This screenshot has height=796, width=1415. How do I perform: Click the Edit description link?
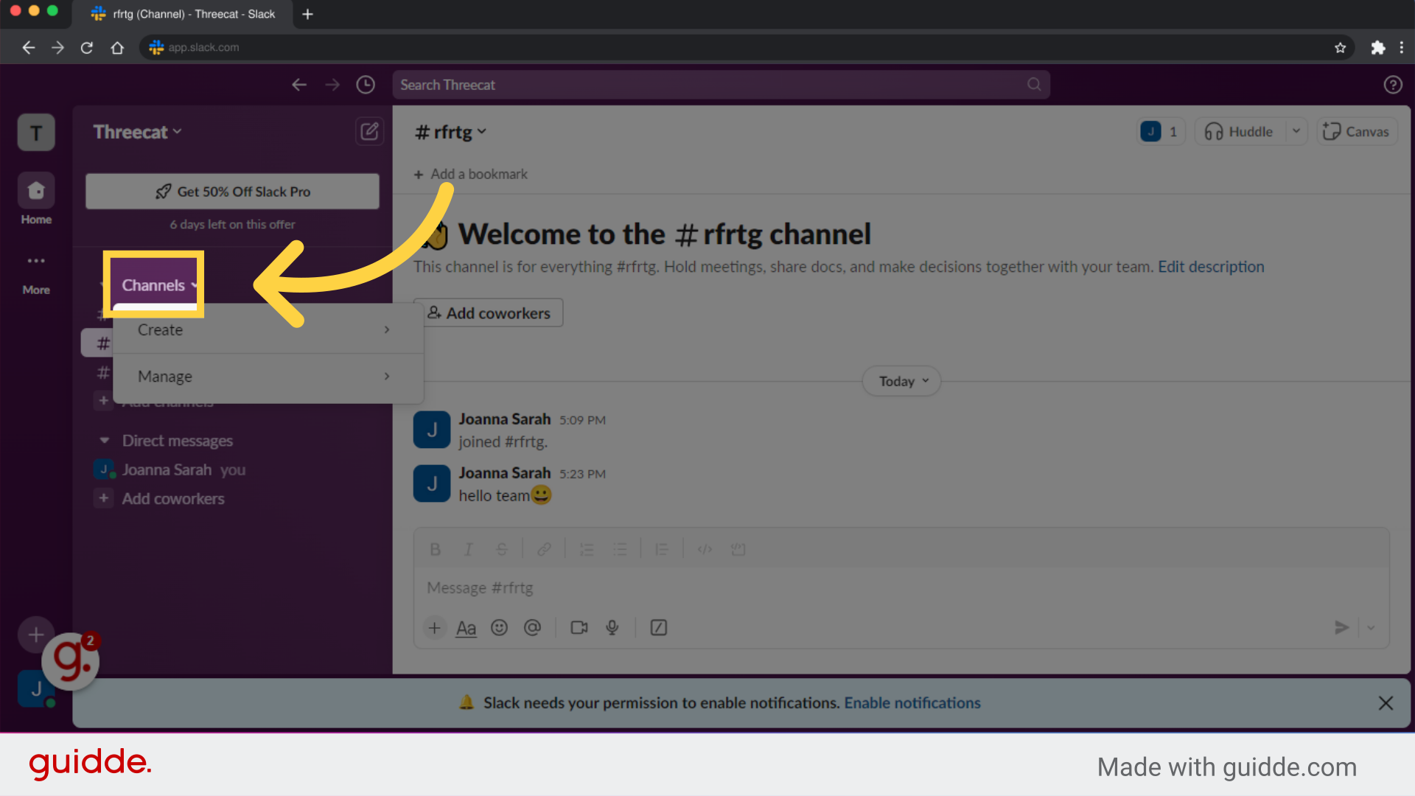pos(1211,266)
